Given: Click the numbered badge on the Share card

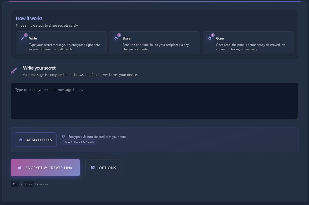Looking at the screenshot, I should 119,35.
